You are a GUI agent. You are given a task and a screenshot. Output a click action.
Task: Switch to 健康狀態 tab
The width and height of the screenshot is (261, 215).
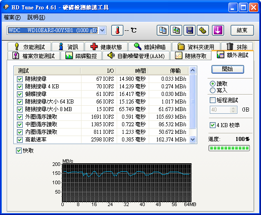click(x=106, y=47)
